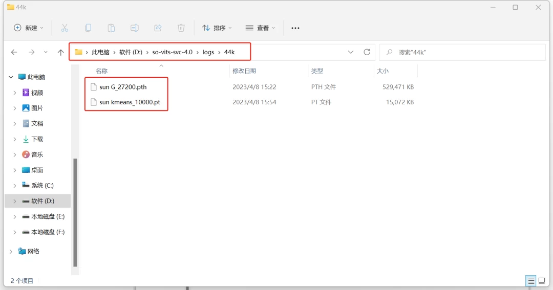
Task: Switch to large icons view
Action: 542,281
